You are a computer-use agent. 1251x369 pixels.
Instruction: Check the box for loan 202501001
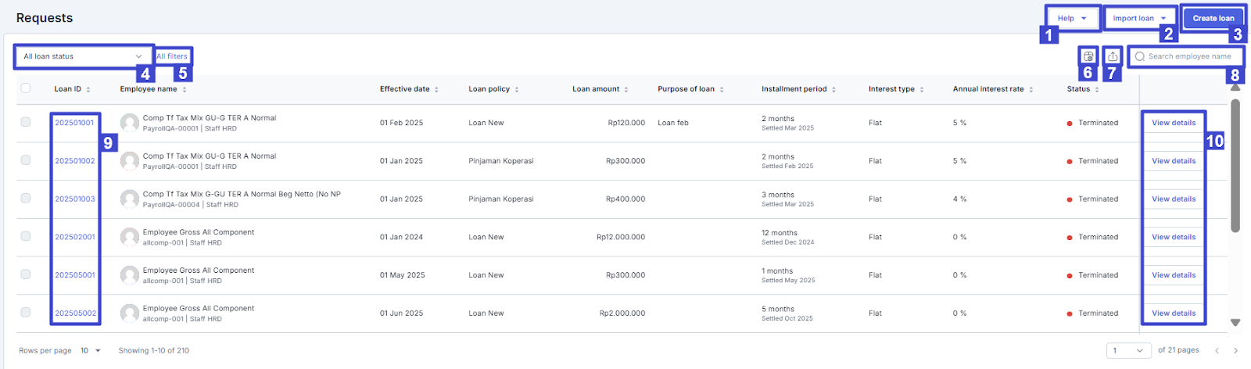pyautogui.click(x=26, y=122)
